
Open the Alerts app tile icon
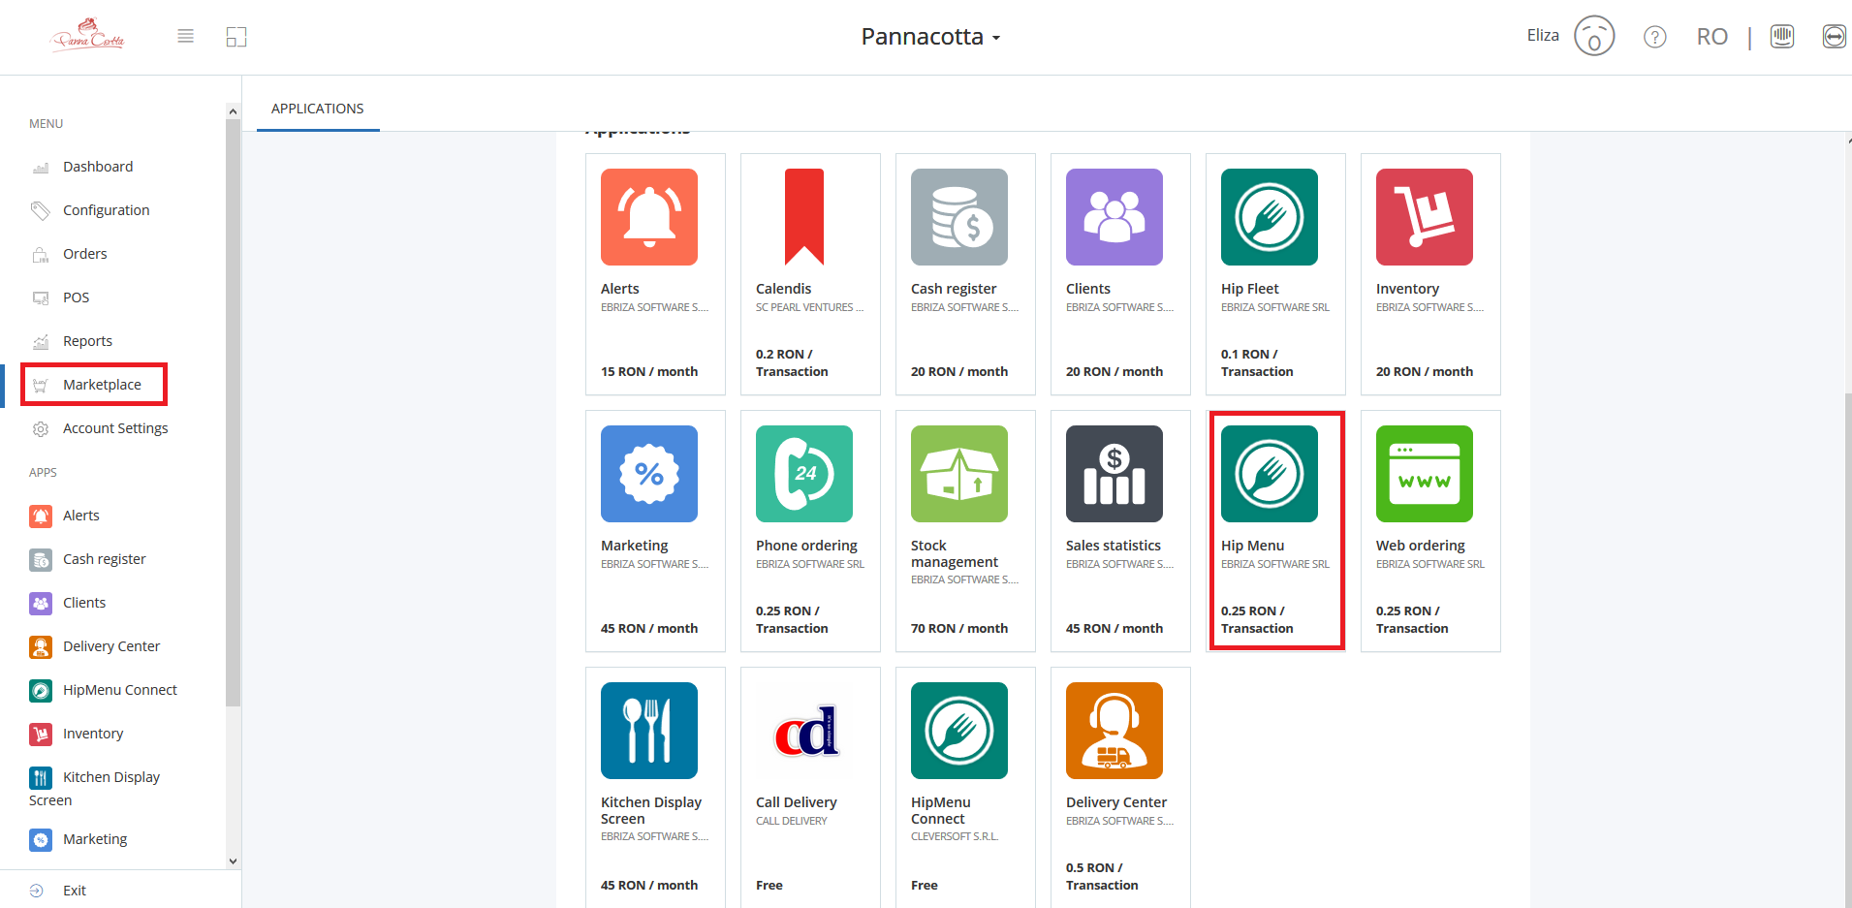(649, 217)
